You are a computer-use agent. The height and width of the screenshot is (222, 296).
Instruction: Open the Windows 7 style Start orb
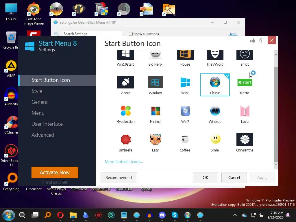coord(8,215)
